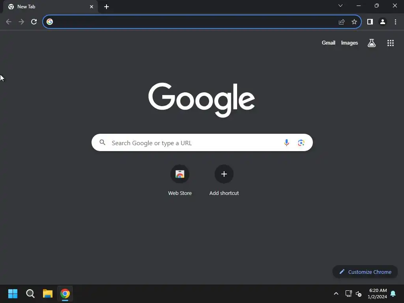The height and width of the screenshot is (303, 404).
Task: Open the Chrome side panel
Action: point(370,22)
